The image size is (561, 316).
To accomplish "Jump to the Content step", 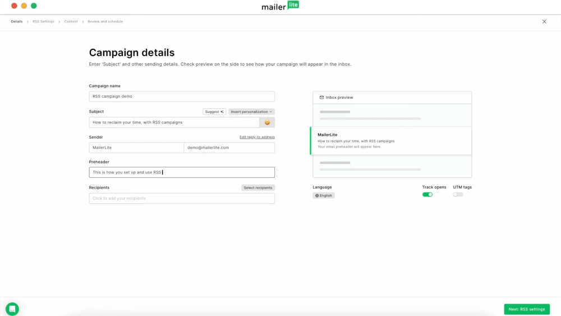I will pyautogui.click(x=71, y=21).
